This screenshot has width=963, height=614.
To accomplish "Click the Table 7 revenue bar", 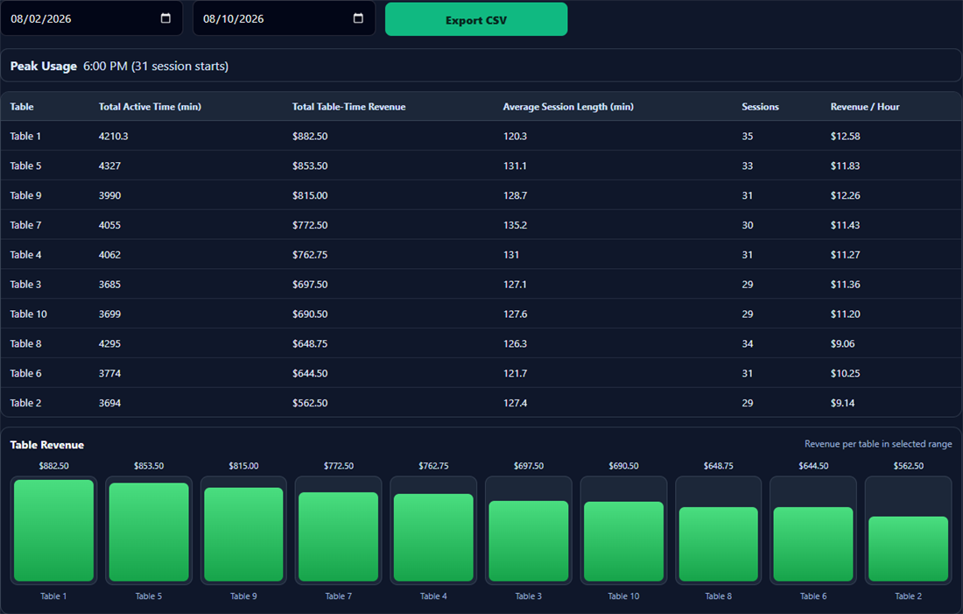I will (339, 537).
